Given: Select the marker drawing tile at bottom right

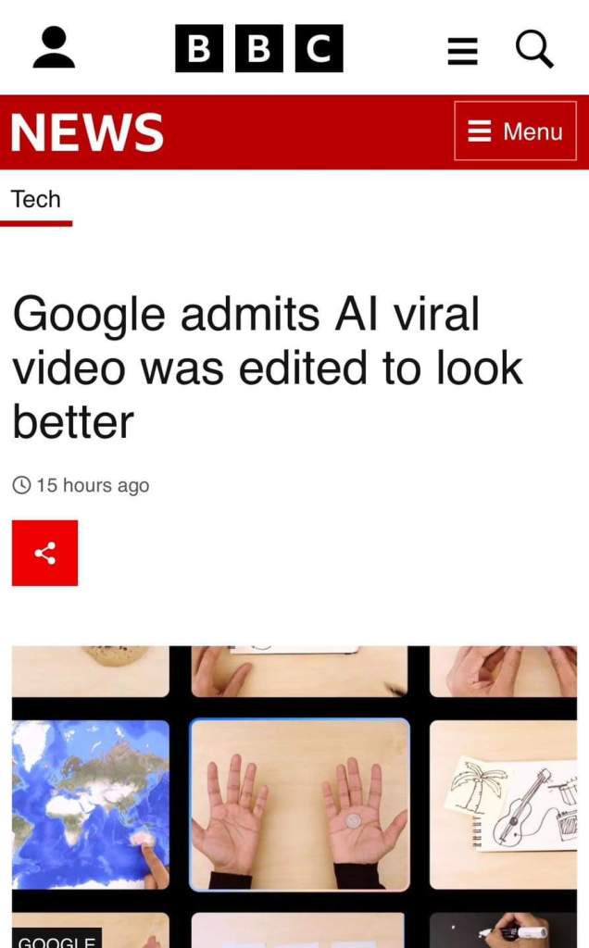Looking at the screenshot, I should (503, 930).
